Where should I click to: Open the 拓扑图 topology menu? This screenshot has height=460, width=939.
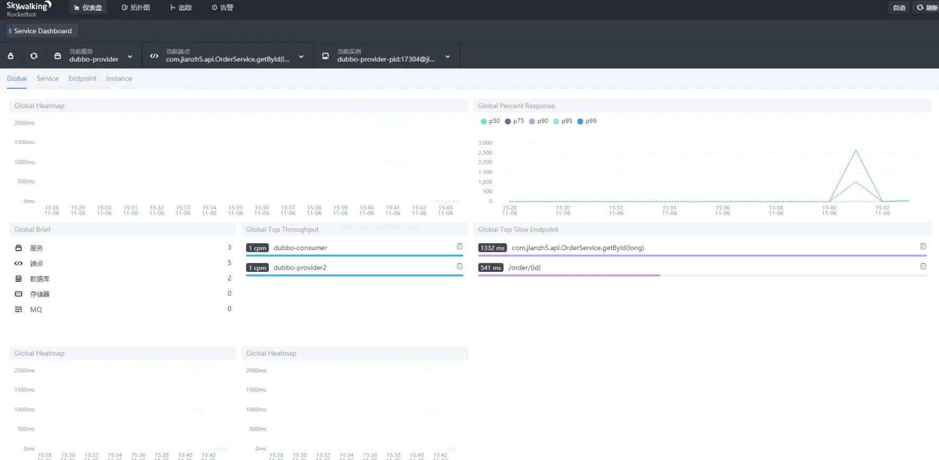point(136,7)
